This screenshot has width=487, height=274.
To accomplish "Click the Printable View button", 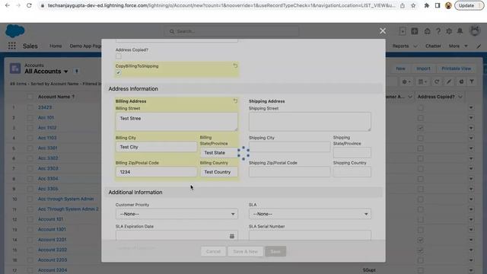I will point(457,68).
